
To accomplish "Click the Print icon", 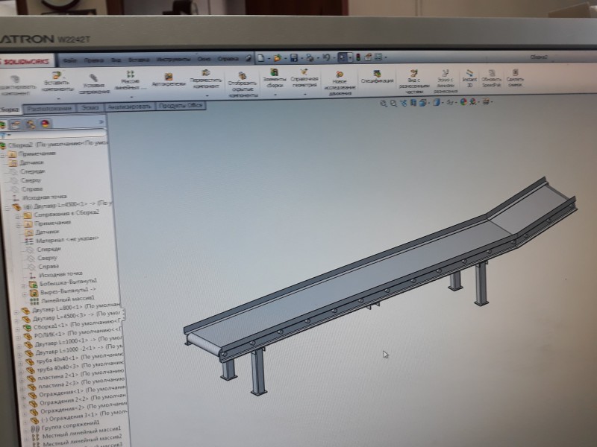I will (310, 58).
